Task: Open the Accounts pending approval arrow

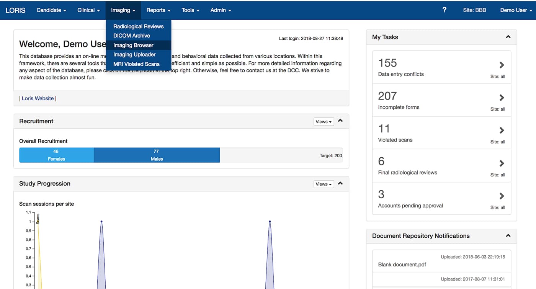Action: [x=502, y=196]
